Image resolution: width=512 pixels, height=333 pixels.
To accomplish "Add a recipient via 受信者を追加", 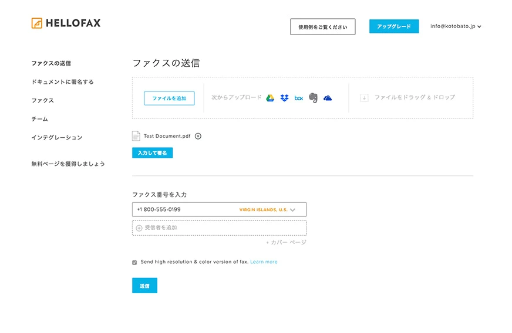I will click(219, 228).
